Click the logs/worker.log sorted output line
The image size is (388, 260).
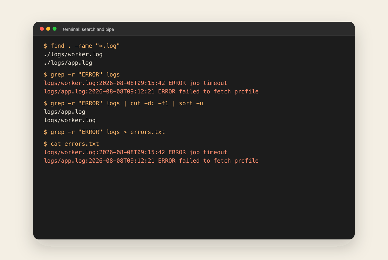pyautogui.click(x=70, y=120)
